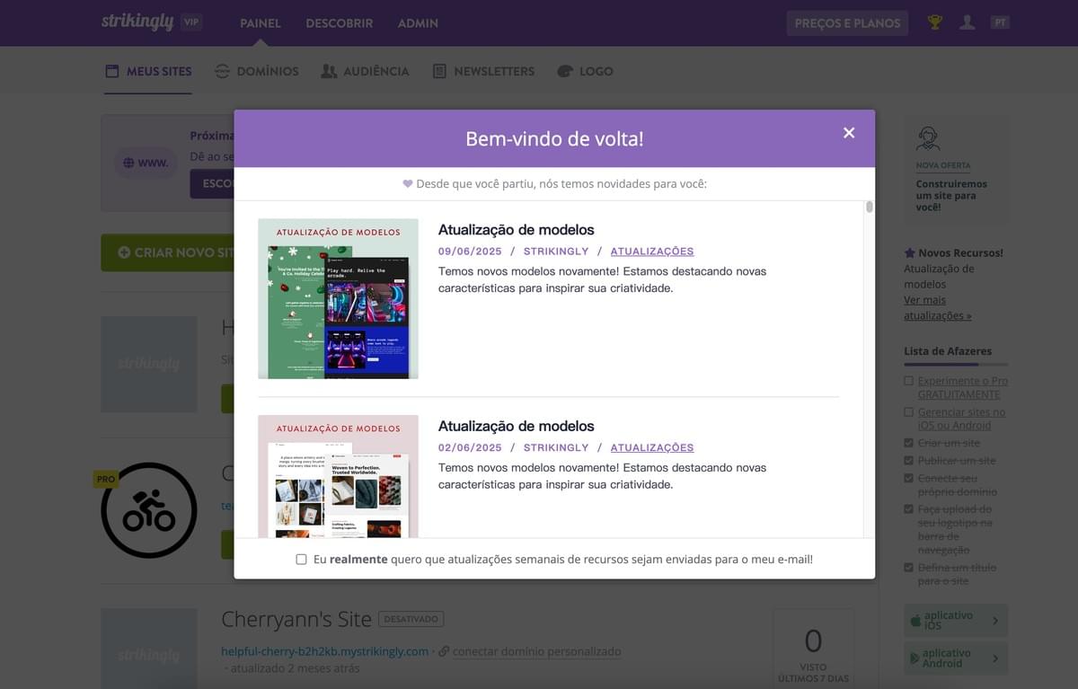
Task: Open the trophy rewards icon
Action: click(935, 22)
